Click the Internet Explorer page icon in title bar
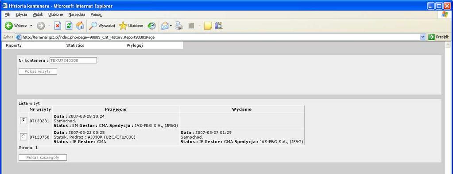Viewport: 453px width, 174px height. [x=5, y=5]
